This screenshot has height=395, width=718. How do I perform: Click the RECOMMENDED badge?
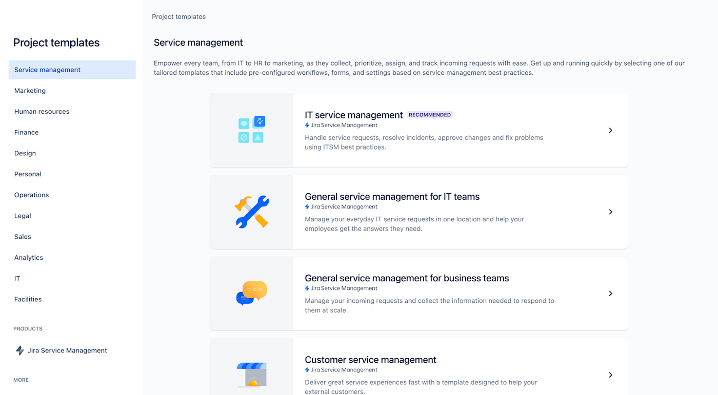click(430, 115)
